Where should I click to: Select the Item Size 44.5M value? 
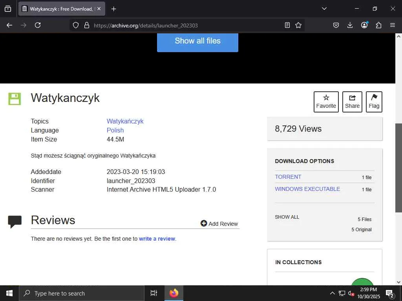tap(115, 139)
